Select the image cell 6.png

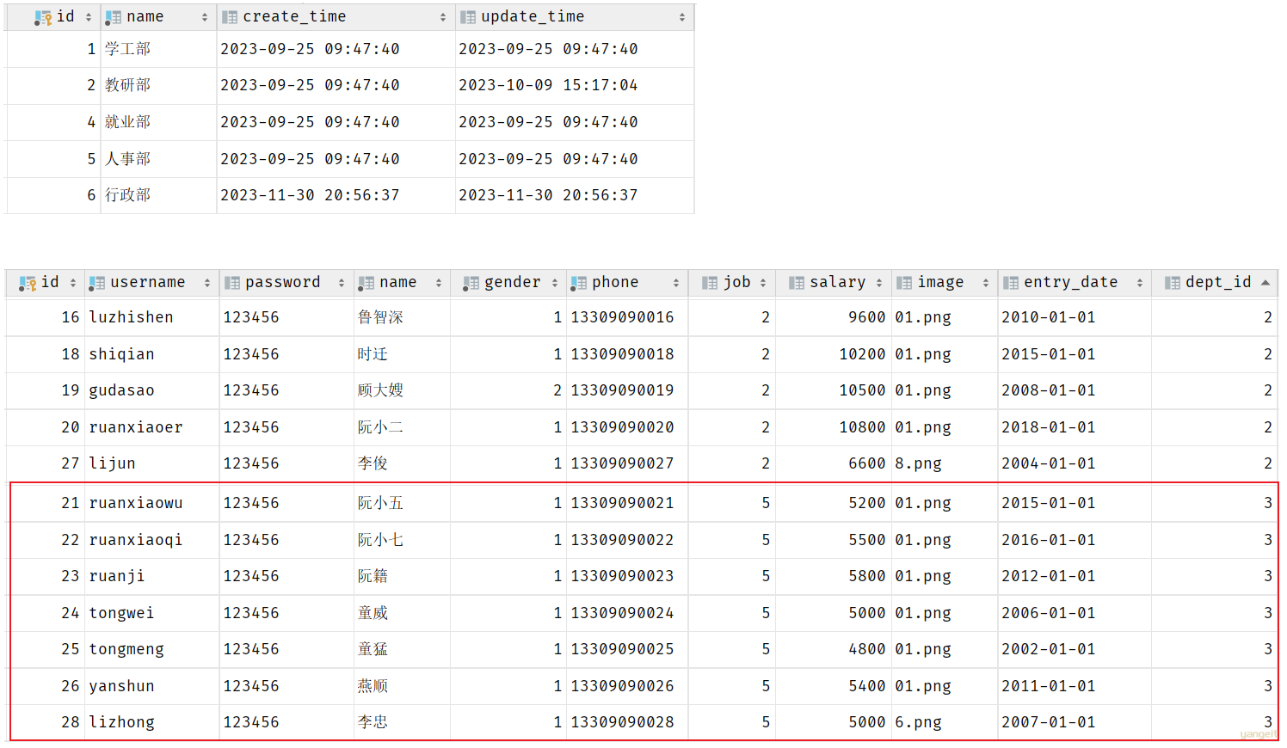(x=945, y=722)
